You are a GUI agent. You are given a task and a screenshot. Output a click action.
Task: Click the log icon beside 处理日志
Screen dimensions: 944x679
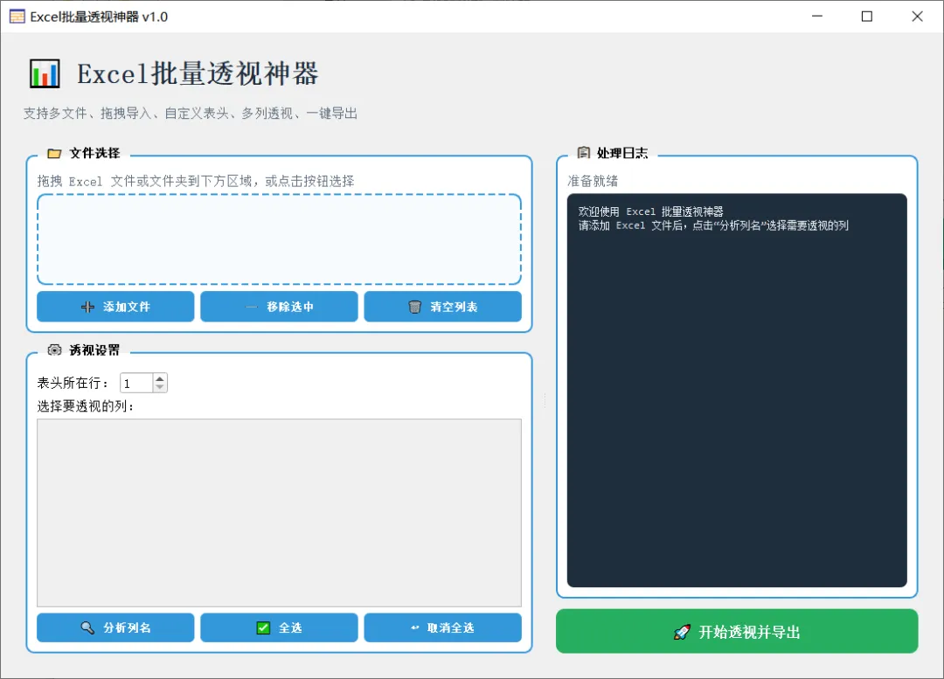[583, 153]
